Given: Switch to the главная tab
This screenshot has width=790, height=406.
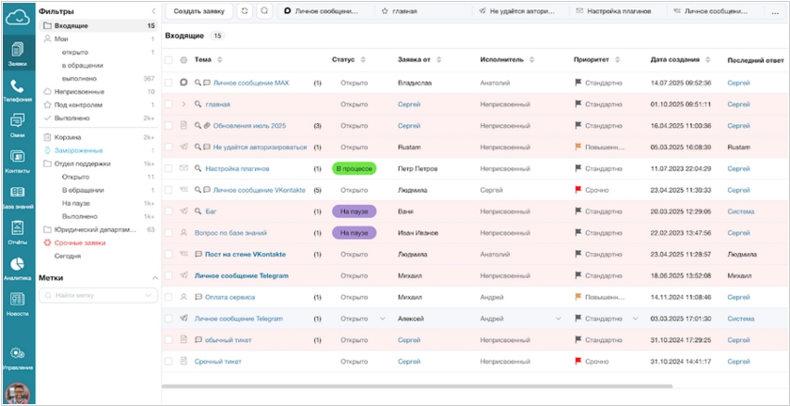Looking at the screenshot, I should pos(414,11).
